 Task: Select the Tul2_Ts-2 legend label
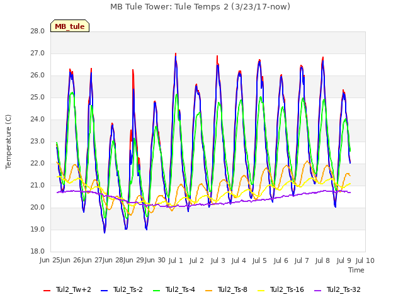(128, 289)
